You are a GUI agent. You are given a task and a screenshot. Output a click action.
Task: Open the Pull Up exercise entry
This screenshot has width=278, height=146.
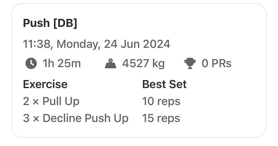61,102
